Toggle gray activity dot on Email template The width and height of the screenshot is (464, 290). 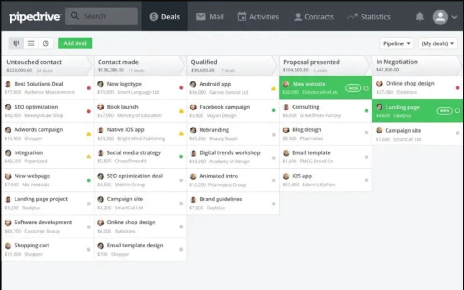click(366, 157)
